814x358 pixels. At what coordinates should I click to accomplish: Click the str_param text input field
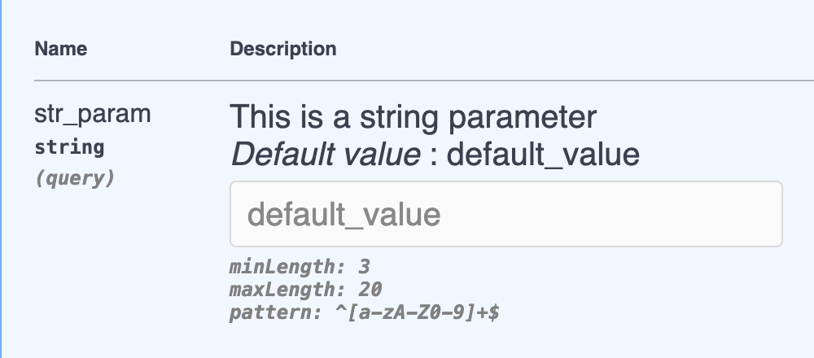(x=505, y=214)
